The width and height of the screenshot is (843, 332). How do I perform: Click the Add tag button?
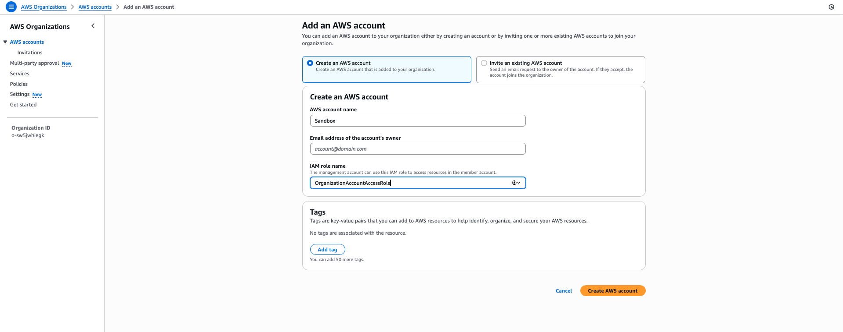328,250
